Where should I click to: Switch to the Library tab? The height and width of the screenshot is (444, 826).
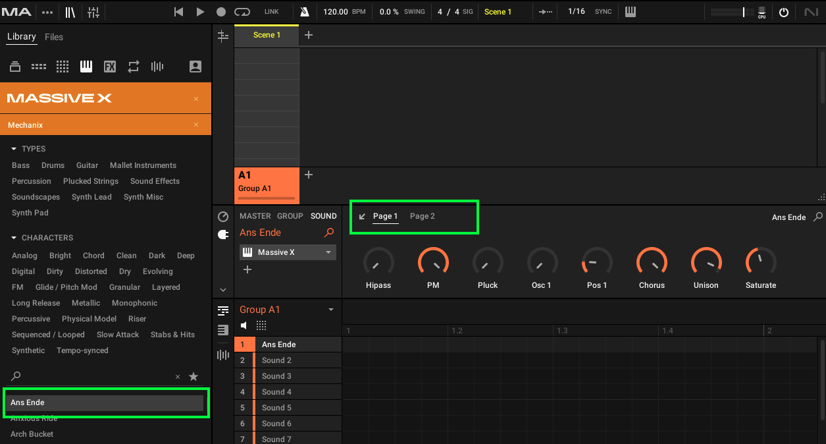point(22,37)
